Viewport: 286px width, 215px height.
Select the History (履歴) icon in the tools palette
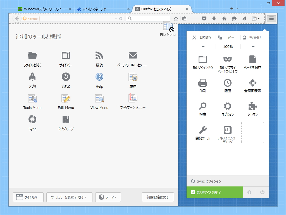click(133, 77)
